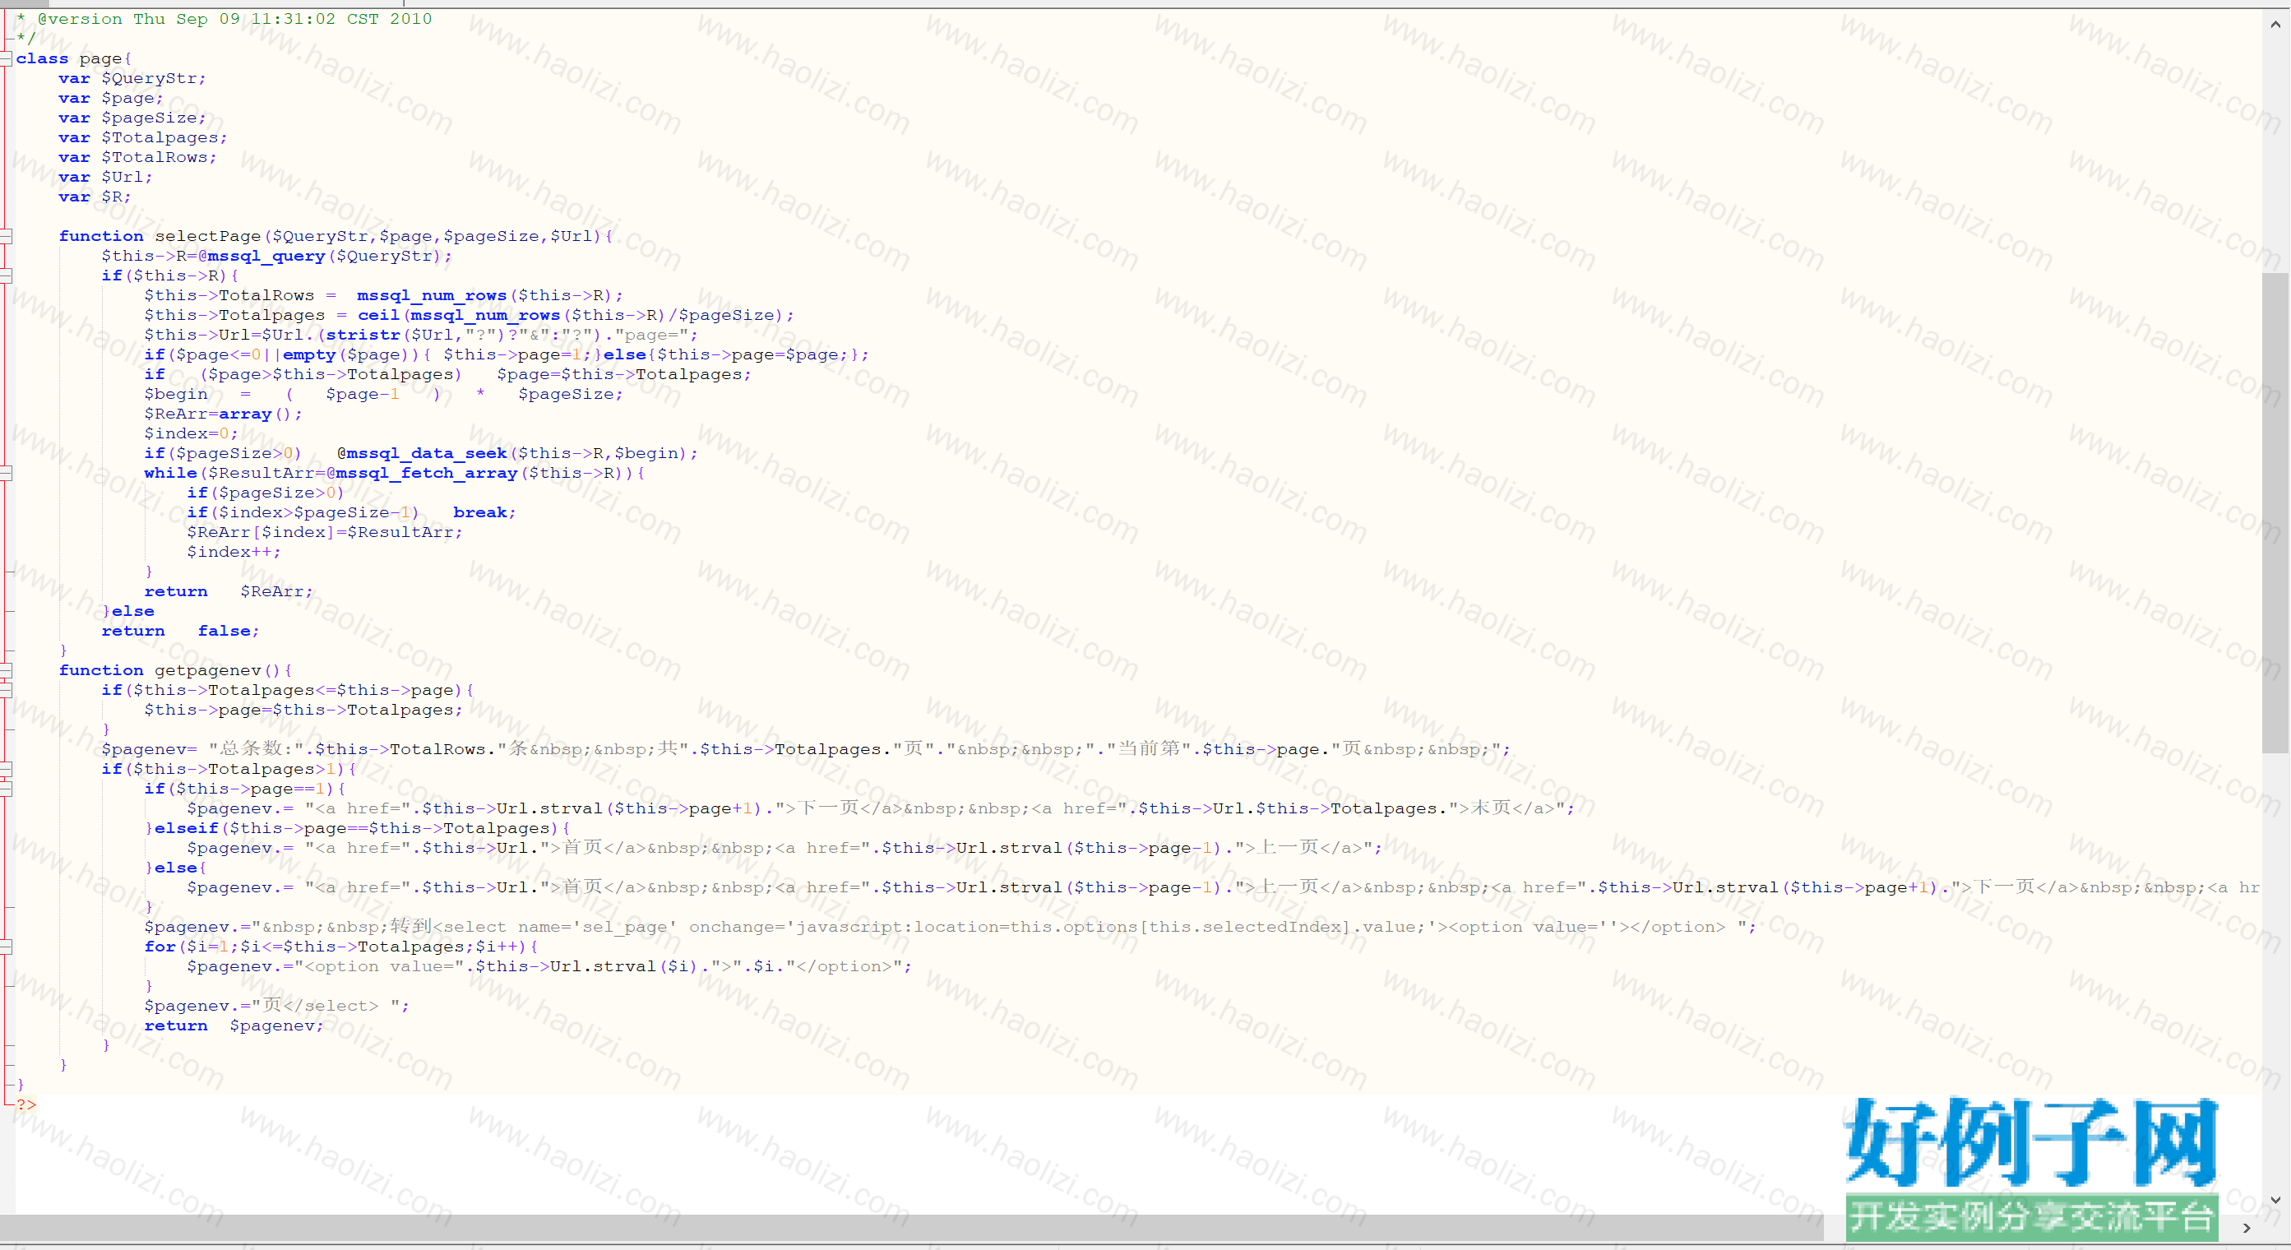Image resolution: width=2291 pixels, height=1250 pixels.
Task: Click the 'mssql_fetch_array' function call
Action: point(427,474)
